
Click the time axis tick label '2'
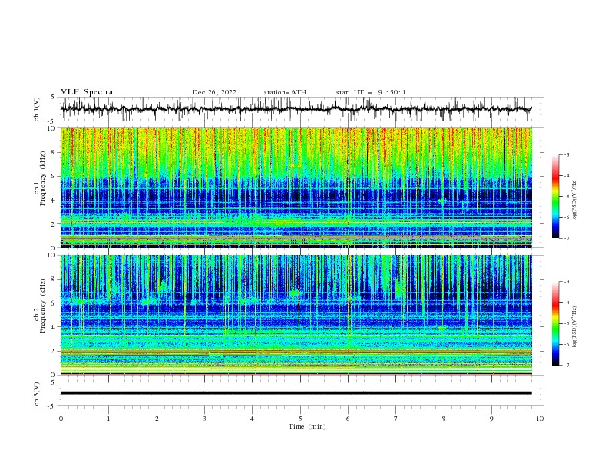pos(157,419)
